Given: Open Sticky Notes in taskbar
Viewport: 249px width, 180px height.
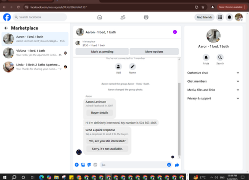Looking at the screenshot, I should [71, 178].
